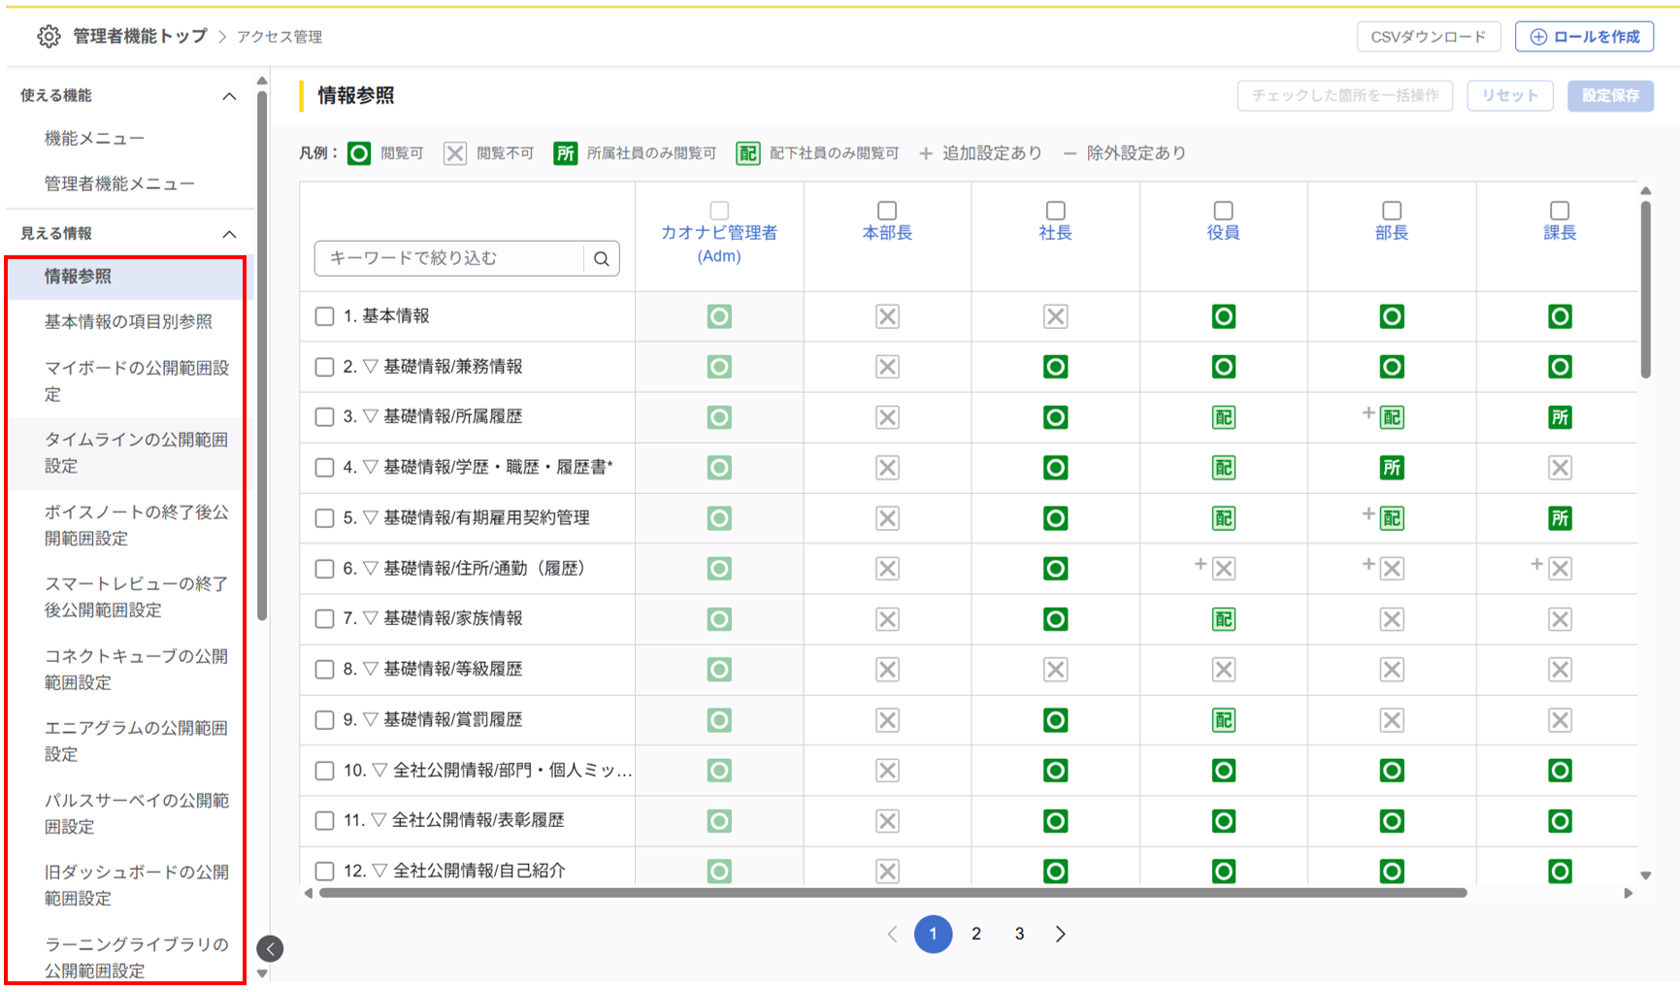Click 閲覧可 icon for 兼務情報 in 社長 column
The image size is (1680, 992).
point(1056,367)
